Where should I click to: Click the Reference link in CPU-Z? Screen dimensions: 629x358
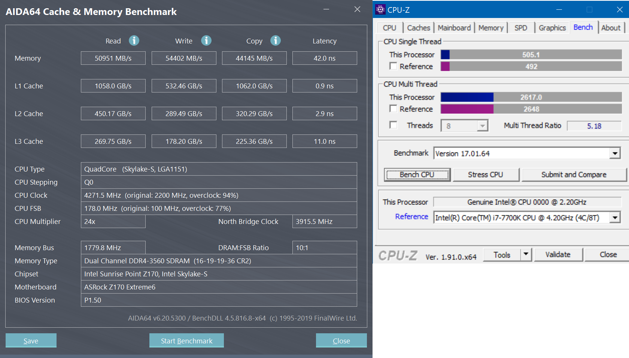click(x=411, y=216)
